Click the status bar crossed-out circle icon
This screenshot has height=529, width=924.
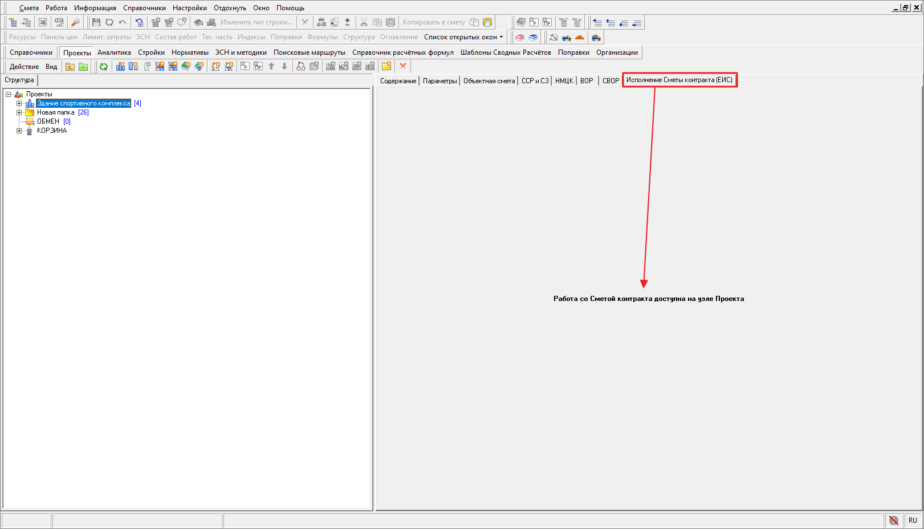coord(894,520)
